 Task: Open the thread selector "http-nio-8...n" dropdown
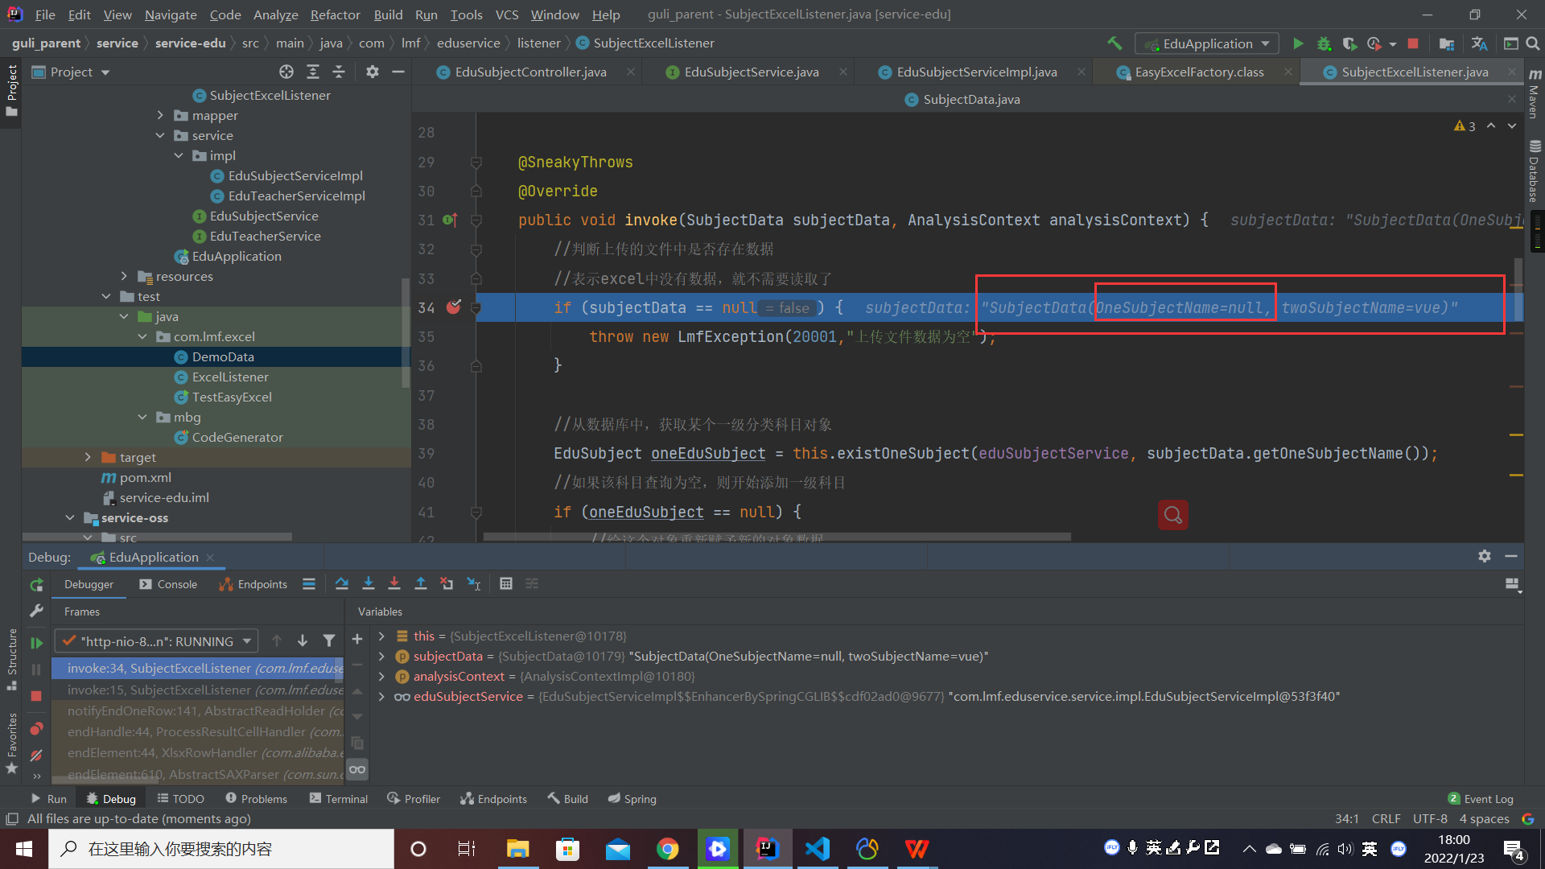tap(156, 641)
